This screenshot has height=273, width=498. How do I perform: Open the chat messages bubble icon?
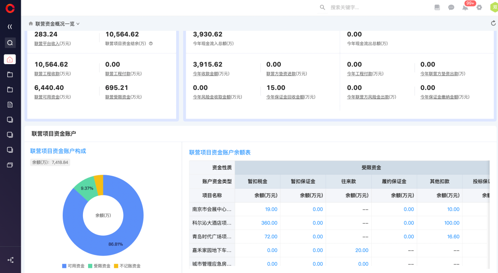[451, 7]
